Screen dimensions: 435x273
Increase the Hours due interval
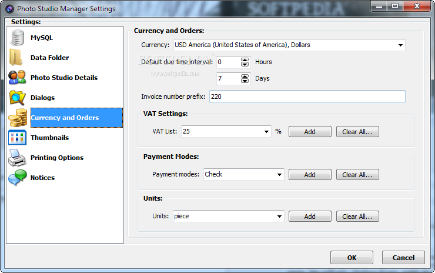click(245, 59)
